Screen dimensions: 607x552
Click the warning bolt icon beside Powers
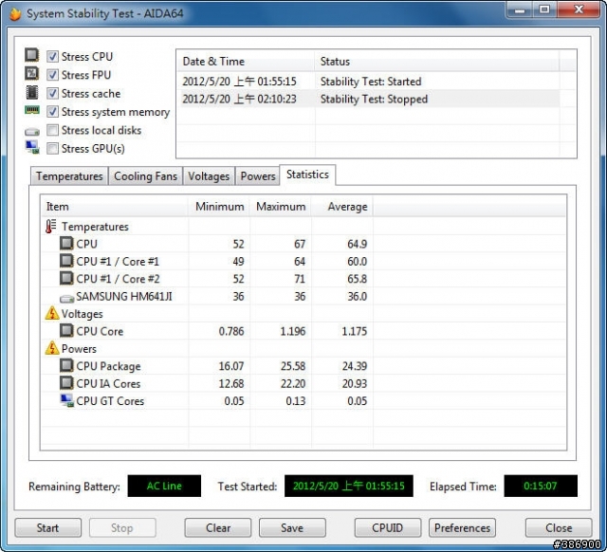(x=52, y=348)
